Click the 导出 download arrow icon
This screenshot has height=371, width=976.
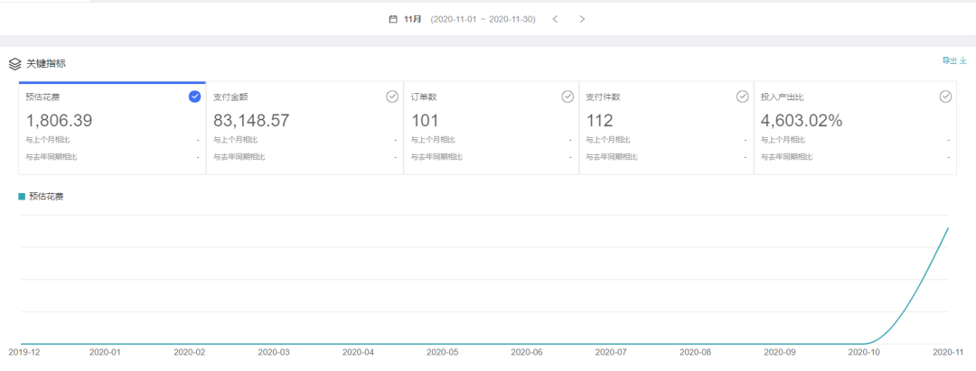coord(963,60)
